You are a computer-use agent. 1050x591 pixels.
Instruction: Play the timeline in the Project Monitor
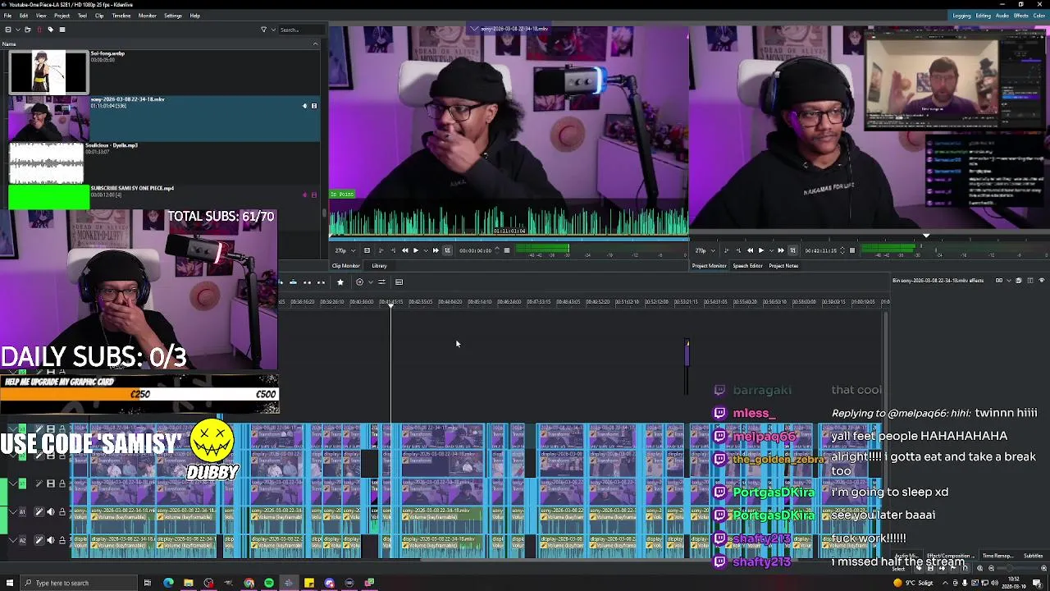click(760, 250)
